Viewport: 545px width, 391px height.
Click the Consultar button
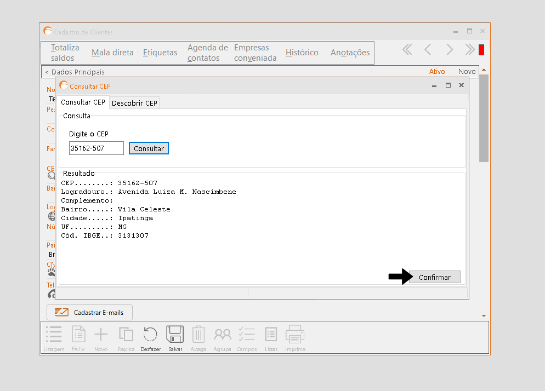(x=149, y=148)
